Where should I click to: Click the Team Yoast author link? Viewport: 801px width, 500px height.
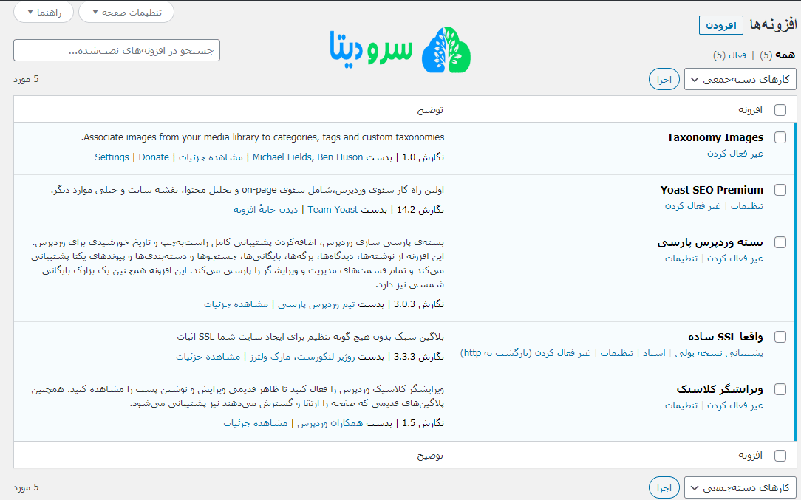(x=333, y=210)
